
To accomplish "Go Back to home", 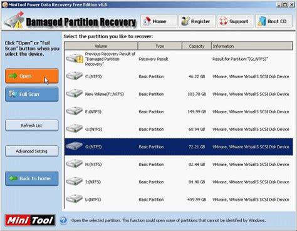I will (32, 178).
